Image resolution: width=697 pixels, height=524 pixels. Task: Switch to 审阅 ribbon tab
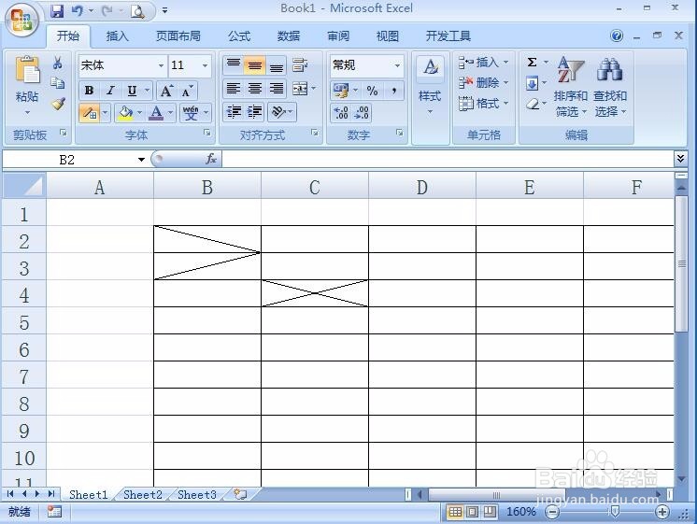tap(338, 36)
